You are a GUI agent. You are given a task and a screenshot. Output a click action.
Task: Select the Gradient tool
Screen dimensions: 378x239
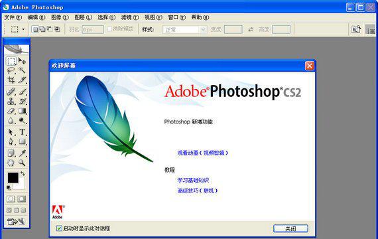pyautogui.click(x=22, y=111)
